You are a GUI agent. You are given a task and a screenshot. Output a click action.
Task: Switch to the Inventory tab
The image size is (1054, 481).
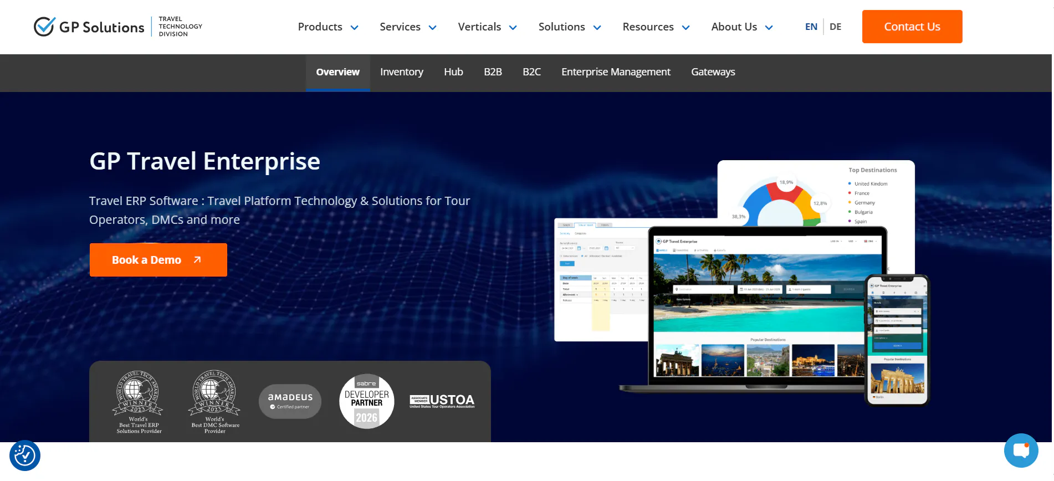coord(402,72)
